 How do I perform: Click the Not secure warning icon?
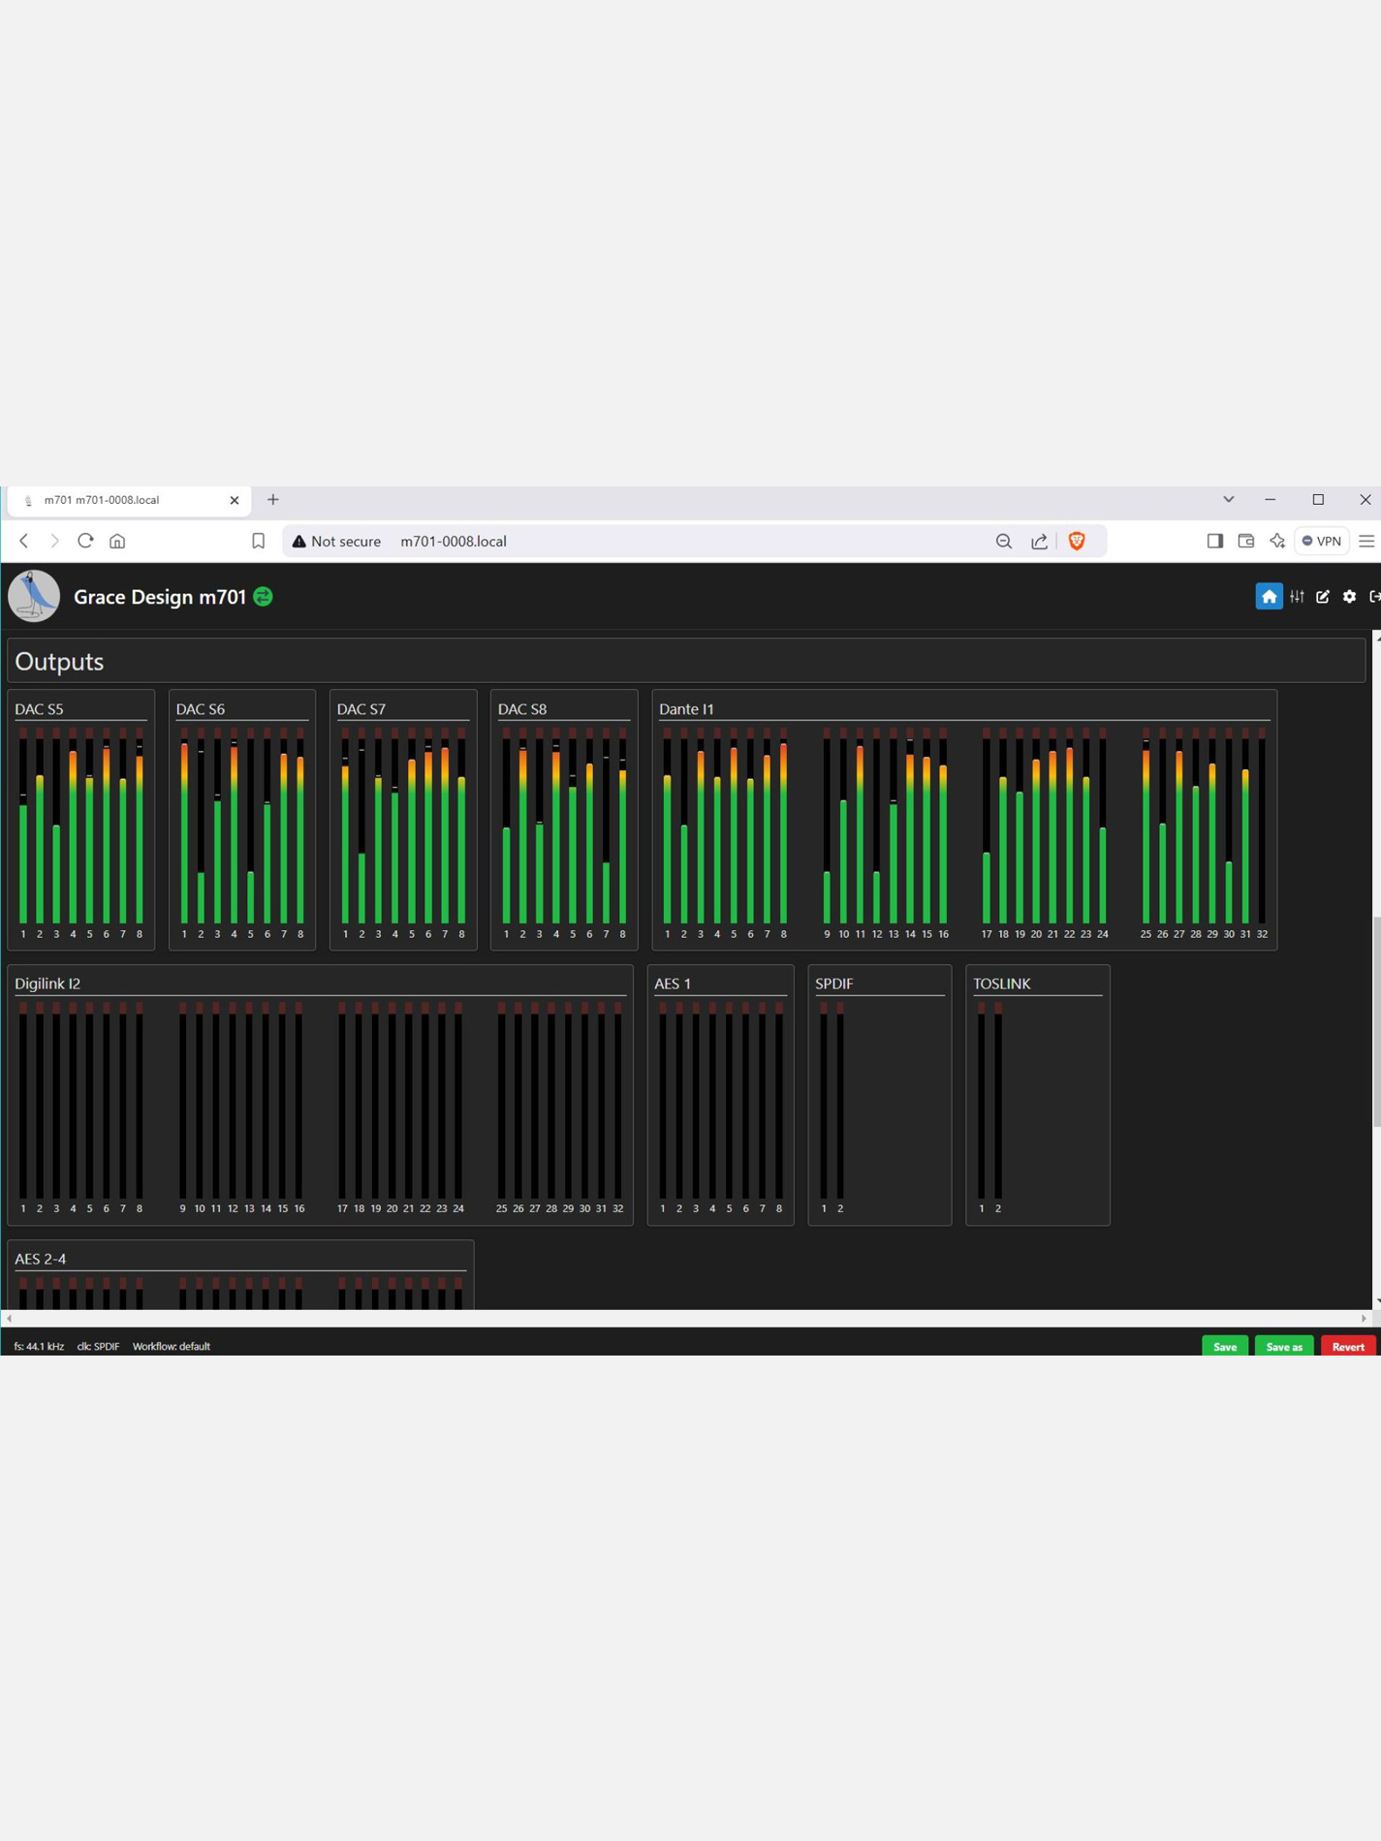click(x=299, y=542)
